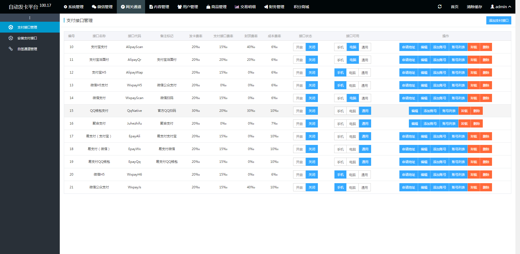Click the users icon beside 用户管理
The width and height of the screenshot is (520, 254).
pos(179,7)
